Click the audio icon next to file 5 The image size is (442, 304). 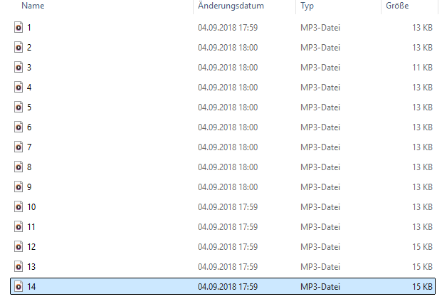click(19, 108)
